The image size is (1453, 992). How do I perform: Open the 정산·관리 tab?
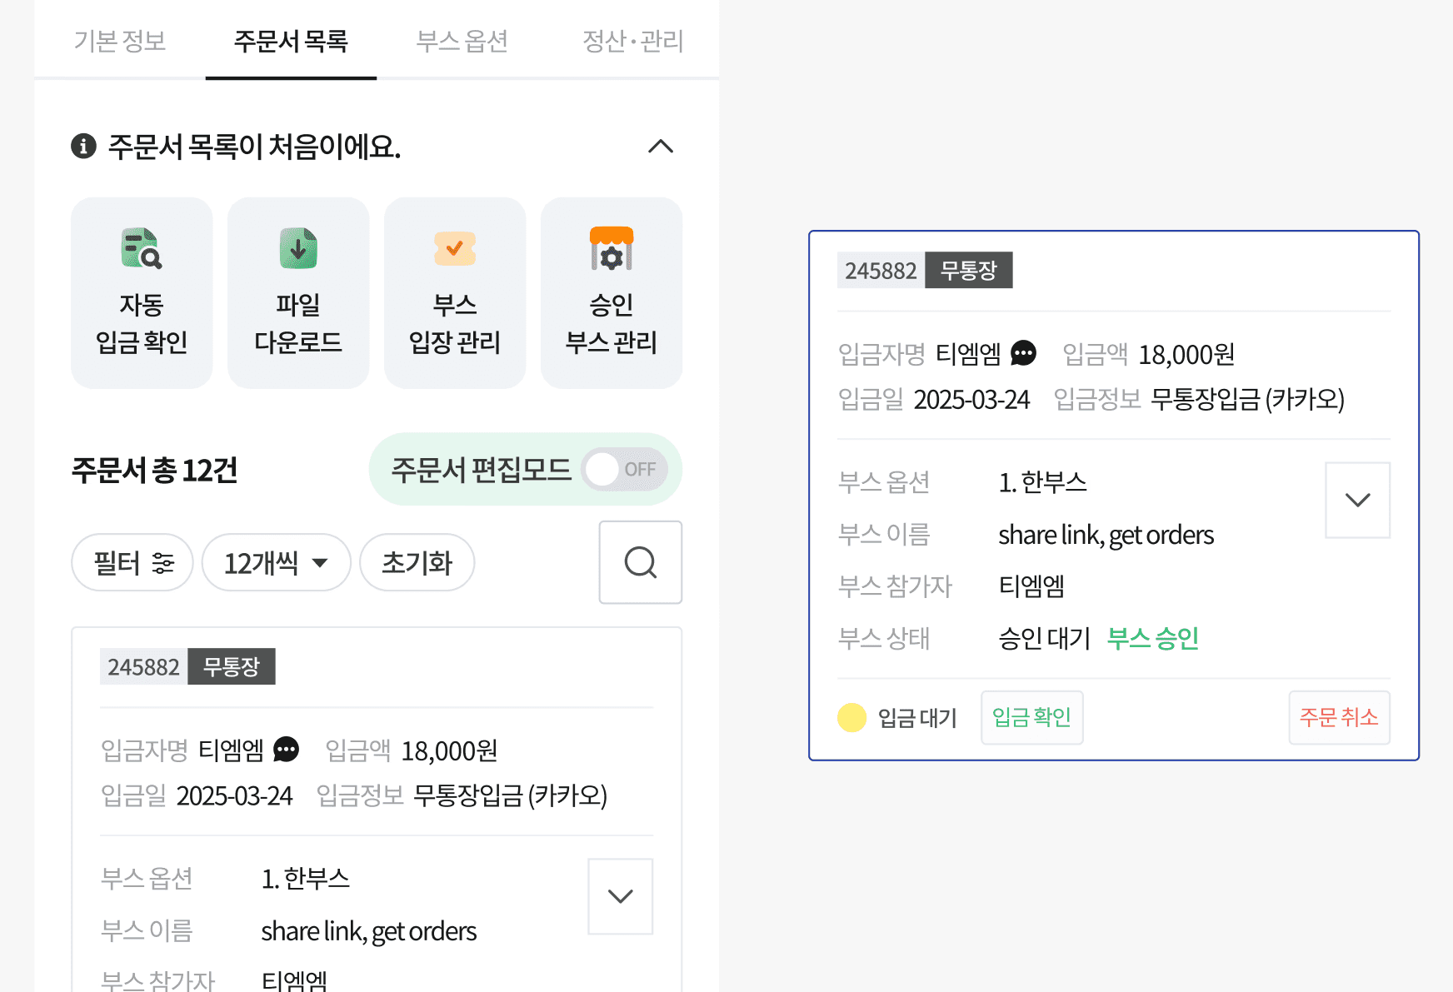pyautogui.click(x=632, y=41)
